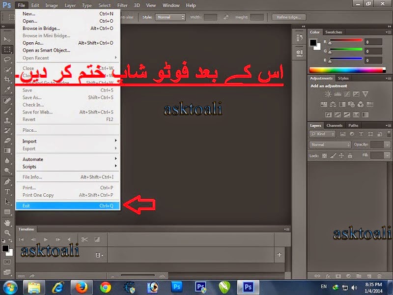Expand the Automate submenu

coord(68,159)
